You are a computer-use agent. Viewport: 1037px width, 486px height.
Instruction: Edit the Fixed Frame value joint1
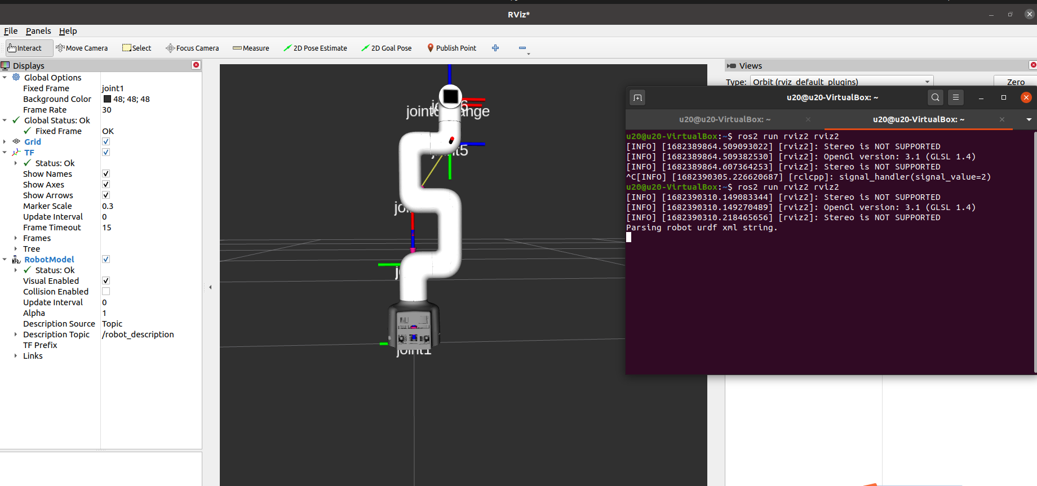[113, 88]
